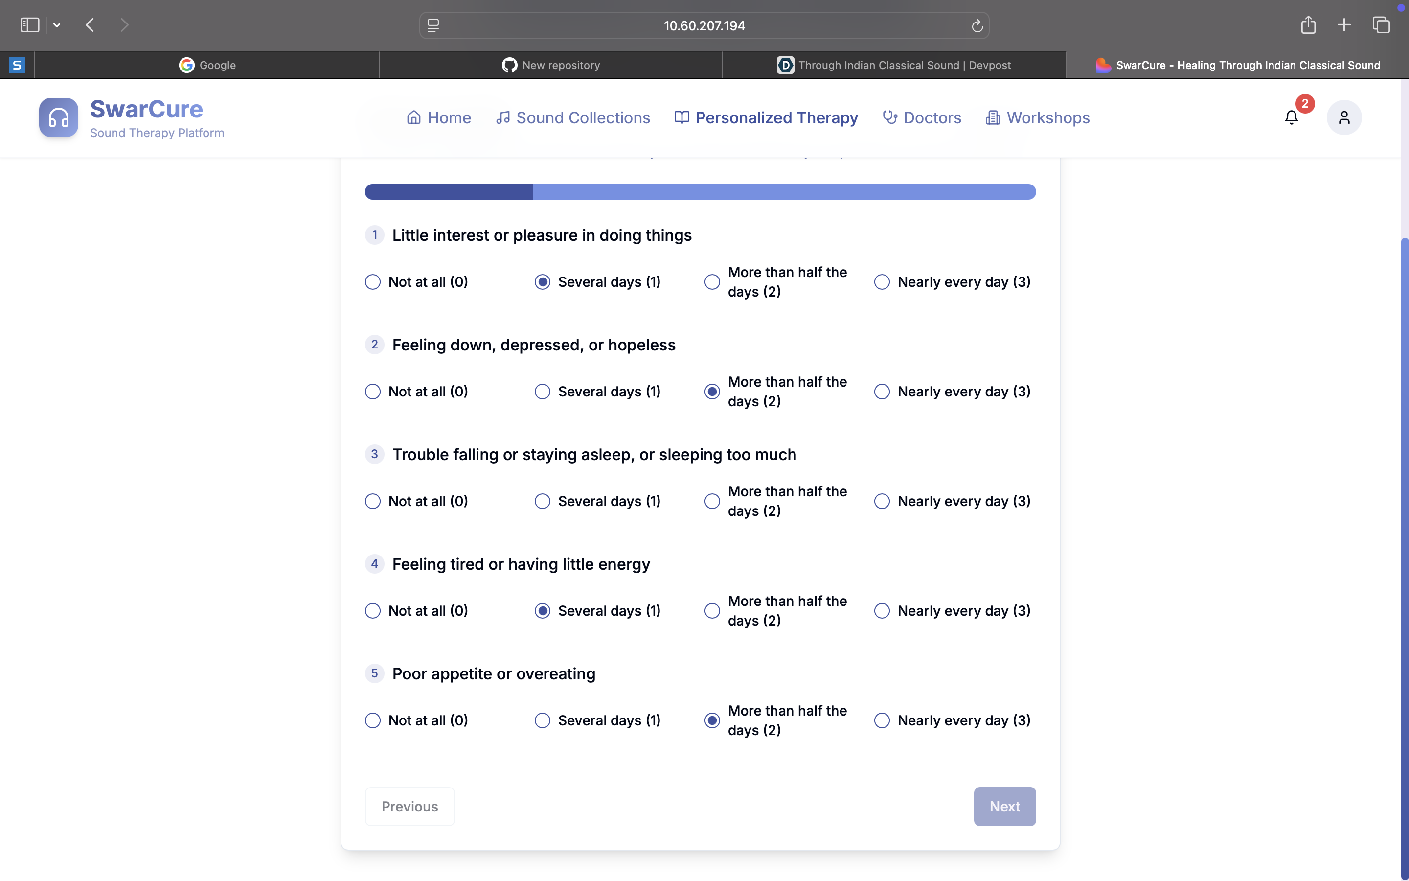Click the SwarCure headphones logo icon
1409x881 pixels.
click(58, 117)
